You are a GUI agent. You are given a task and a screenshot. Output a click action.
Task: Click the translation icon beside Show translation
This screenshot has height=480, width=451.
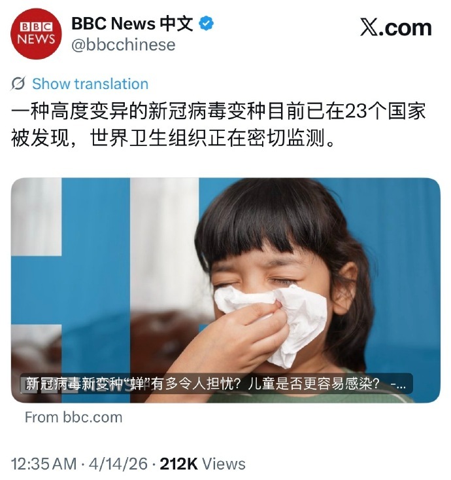tap(18, 83)
